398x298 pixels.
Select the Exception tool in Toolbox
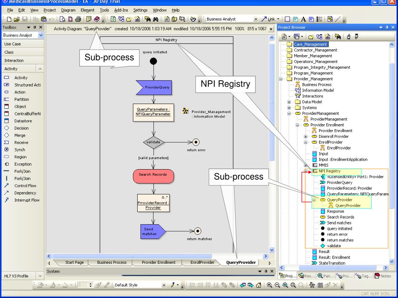coord(23,164)
